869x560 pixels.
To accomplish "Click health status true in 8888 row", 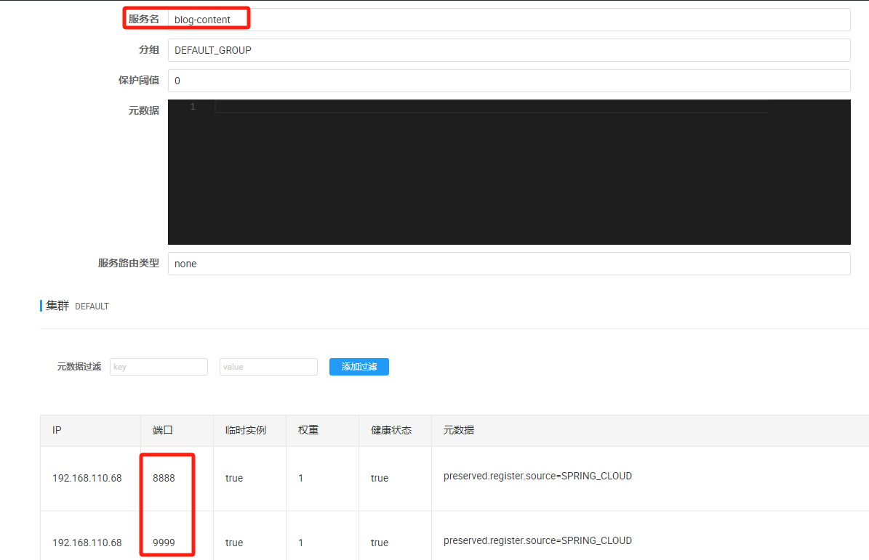I will [379, 478].
